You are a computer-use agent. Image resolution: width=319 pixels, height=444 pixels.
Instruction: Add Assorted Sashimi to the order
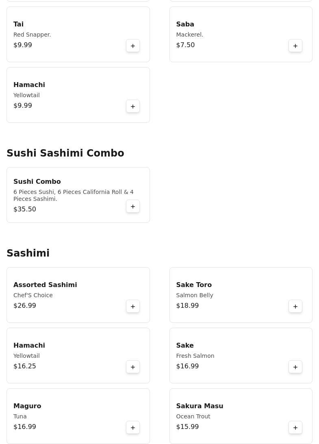point(133,307)
